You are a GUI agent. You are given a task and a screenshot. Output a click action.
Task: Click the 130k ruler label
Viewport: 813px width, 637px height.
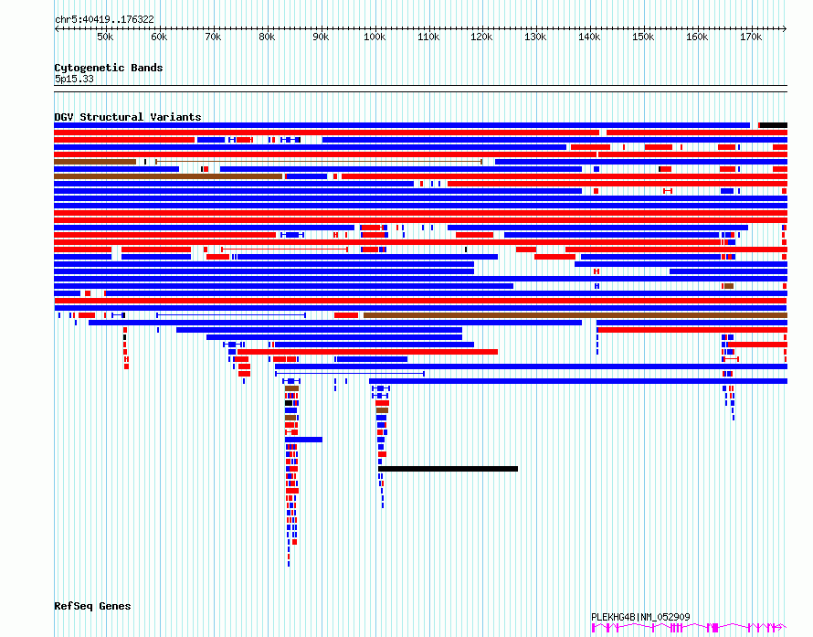[x=535, y=37]
